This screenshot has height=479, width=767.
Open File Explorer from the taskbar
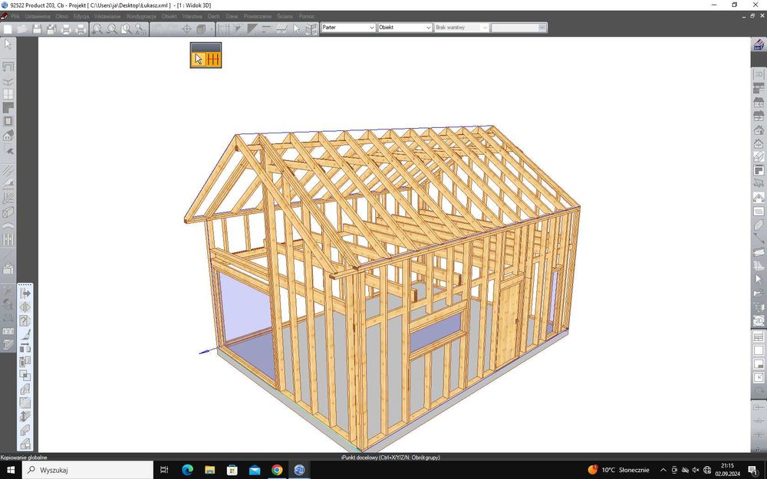pyautogui.click(x=210, y=470)
